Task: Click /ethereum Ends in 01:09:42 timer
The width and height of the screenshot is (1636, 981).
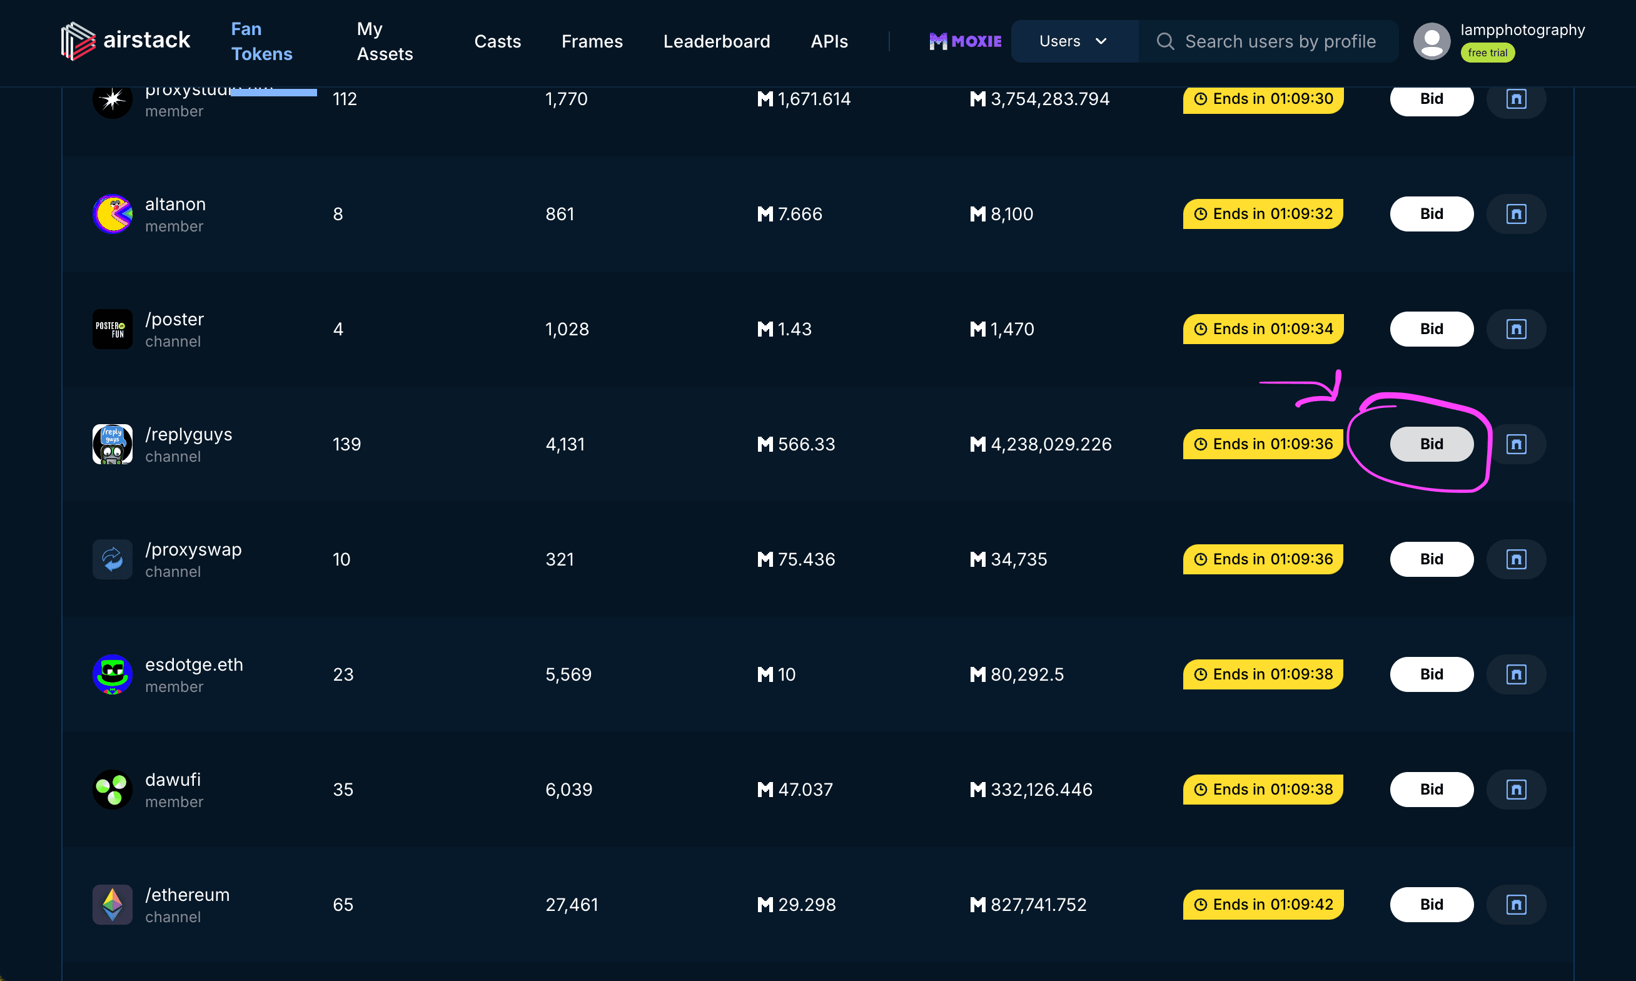Action: [1263, 904]
